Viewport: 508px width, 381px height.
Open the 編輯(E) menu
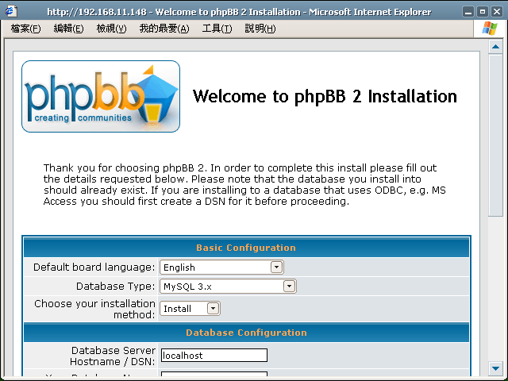68,29
